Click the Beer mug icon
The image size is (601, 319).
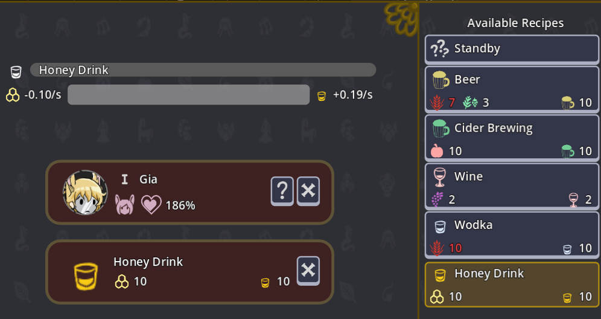(440, 80)
